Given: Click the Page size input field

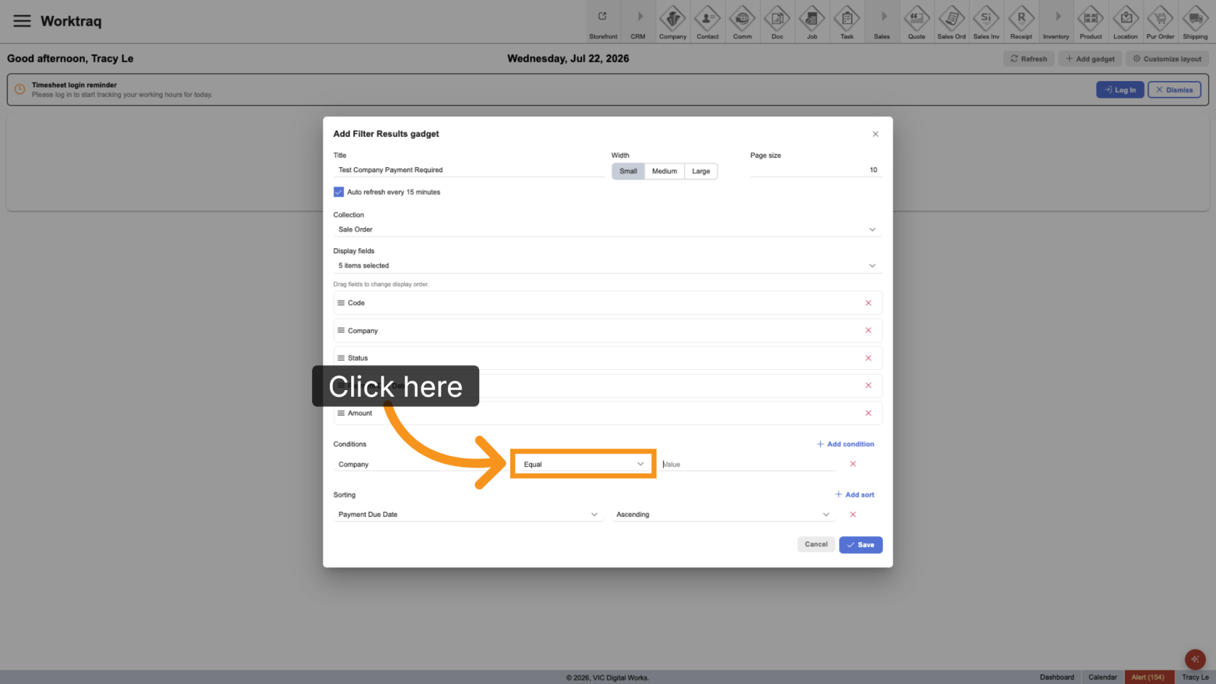Looking at the screenshot, I should point(816,170).
